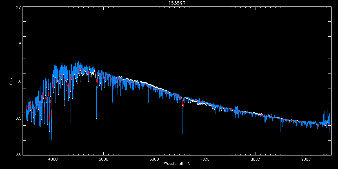This screenshot has height=169, width=338.
Task: Click the 1.5 y-axis tick label
Action: point(18,44)
